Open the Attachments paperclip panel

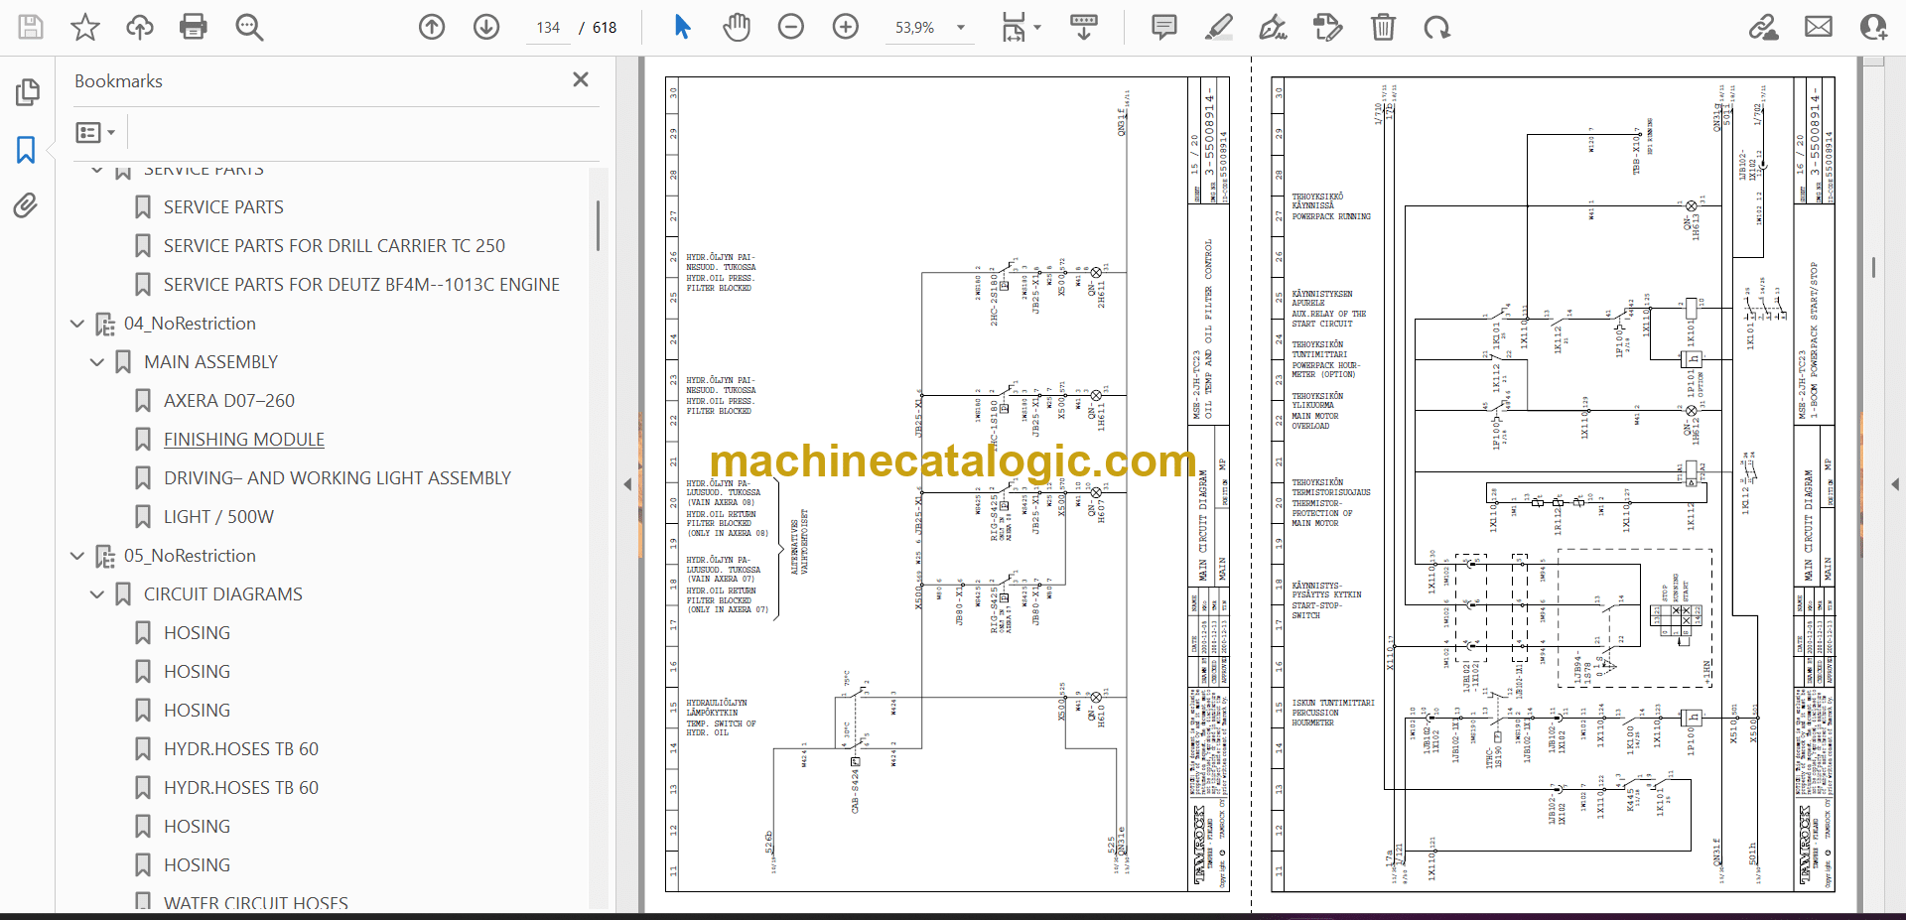point(26,205)
